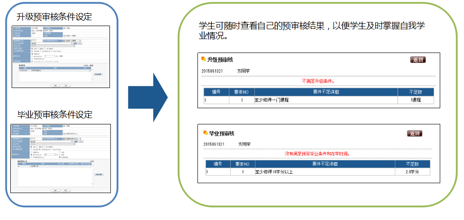Image resolution: width=464 pixels, height=220 pixels.
Task: Select first radio option in graduation form's student-type row
Action: (x=31, y=146)
